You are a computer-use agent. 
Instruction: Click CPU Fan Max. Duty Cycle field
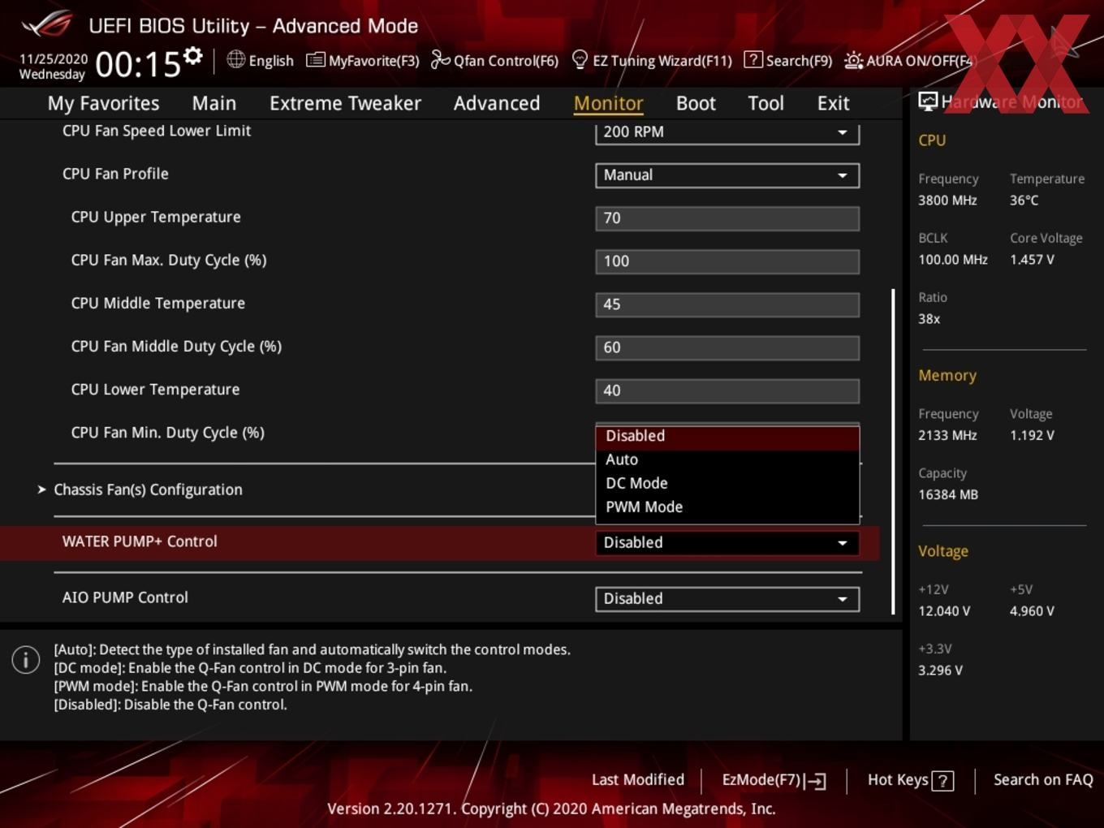[727, 261]
